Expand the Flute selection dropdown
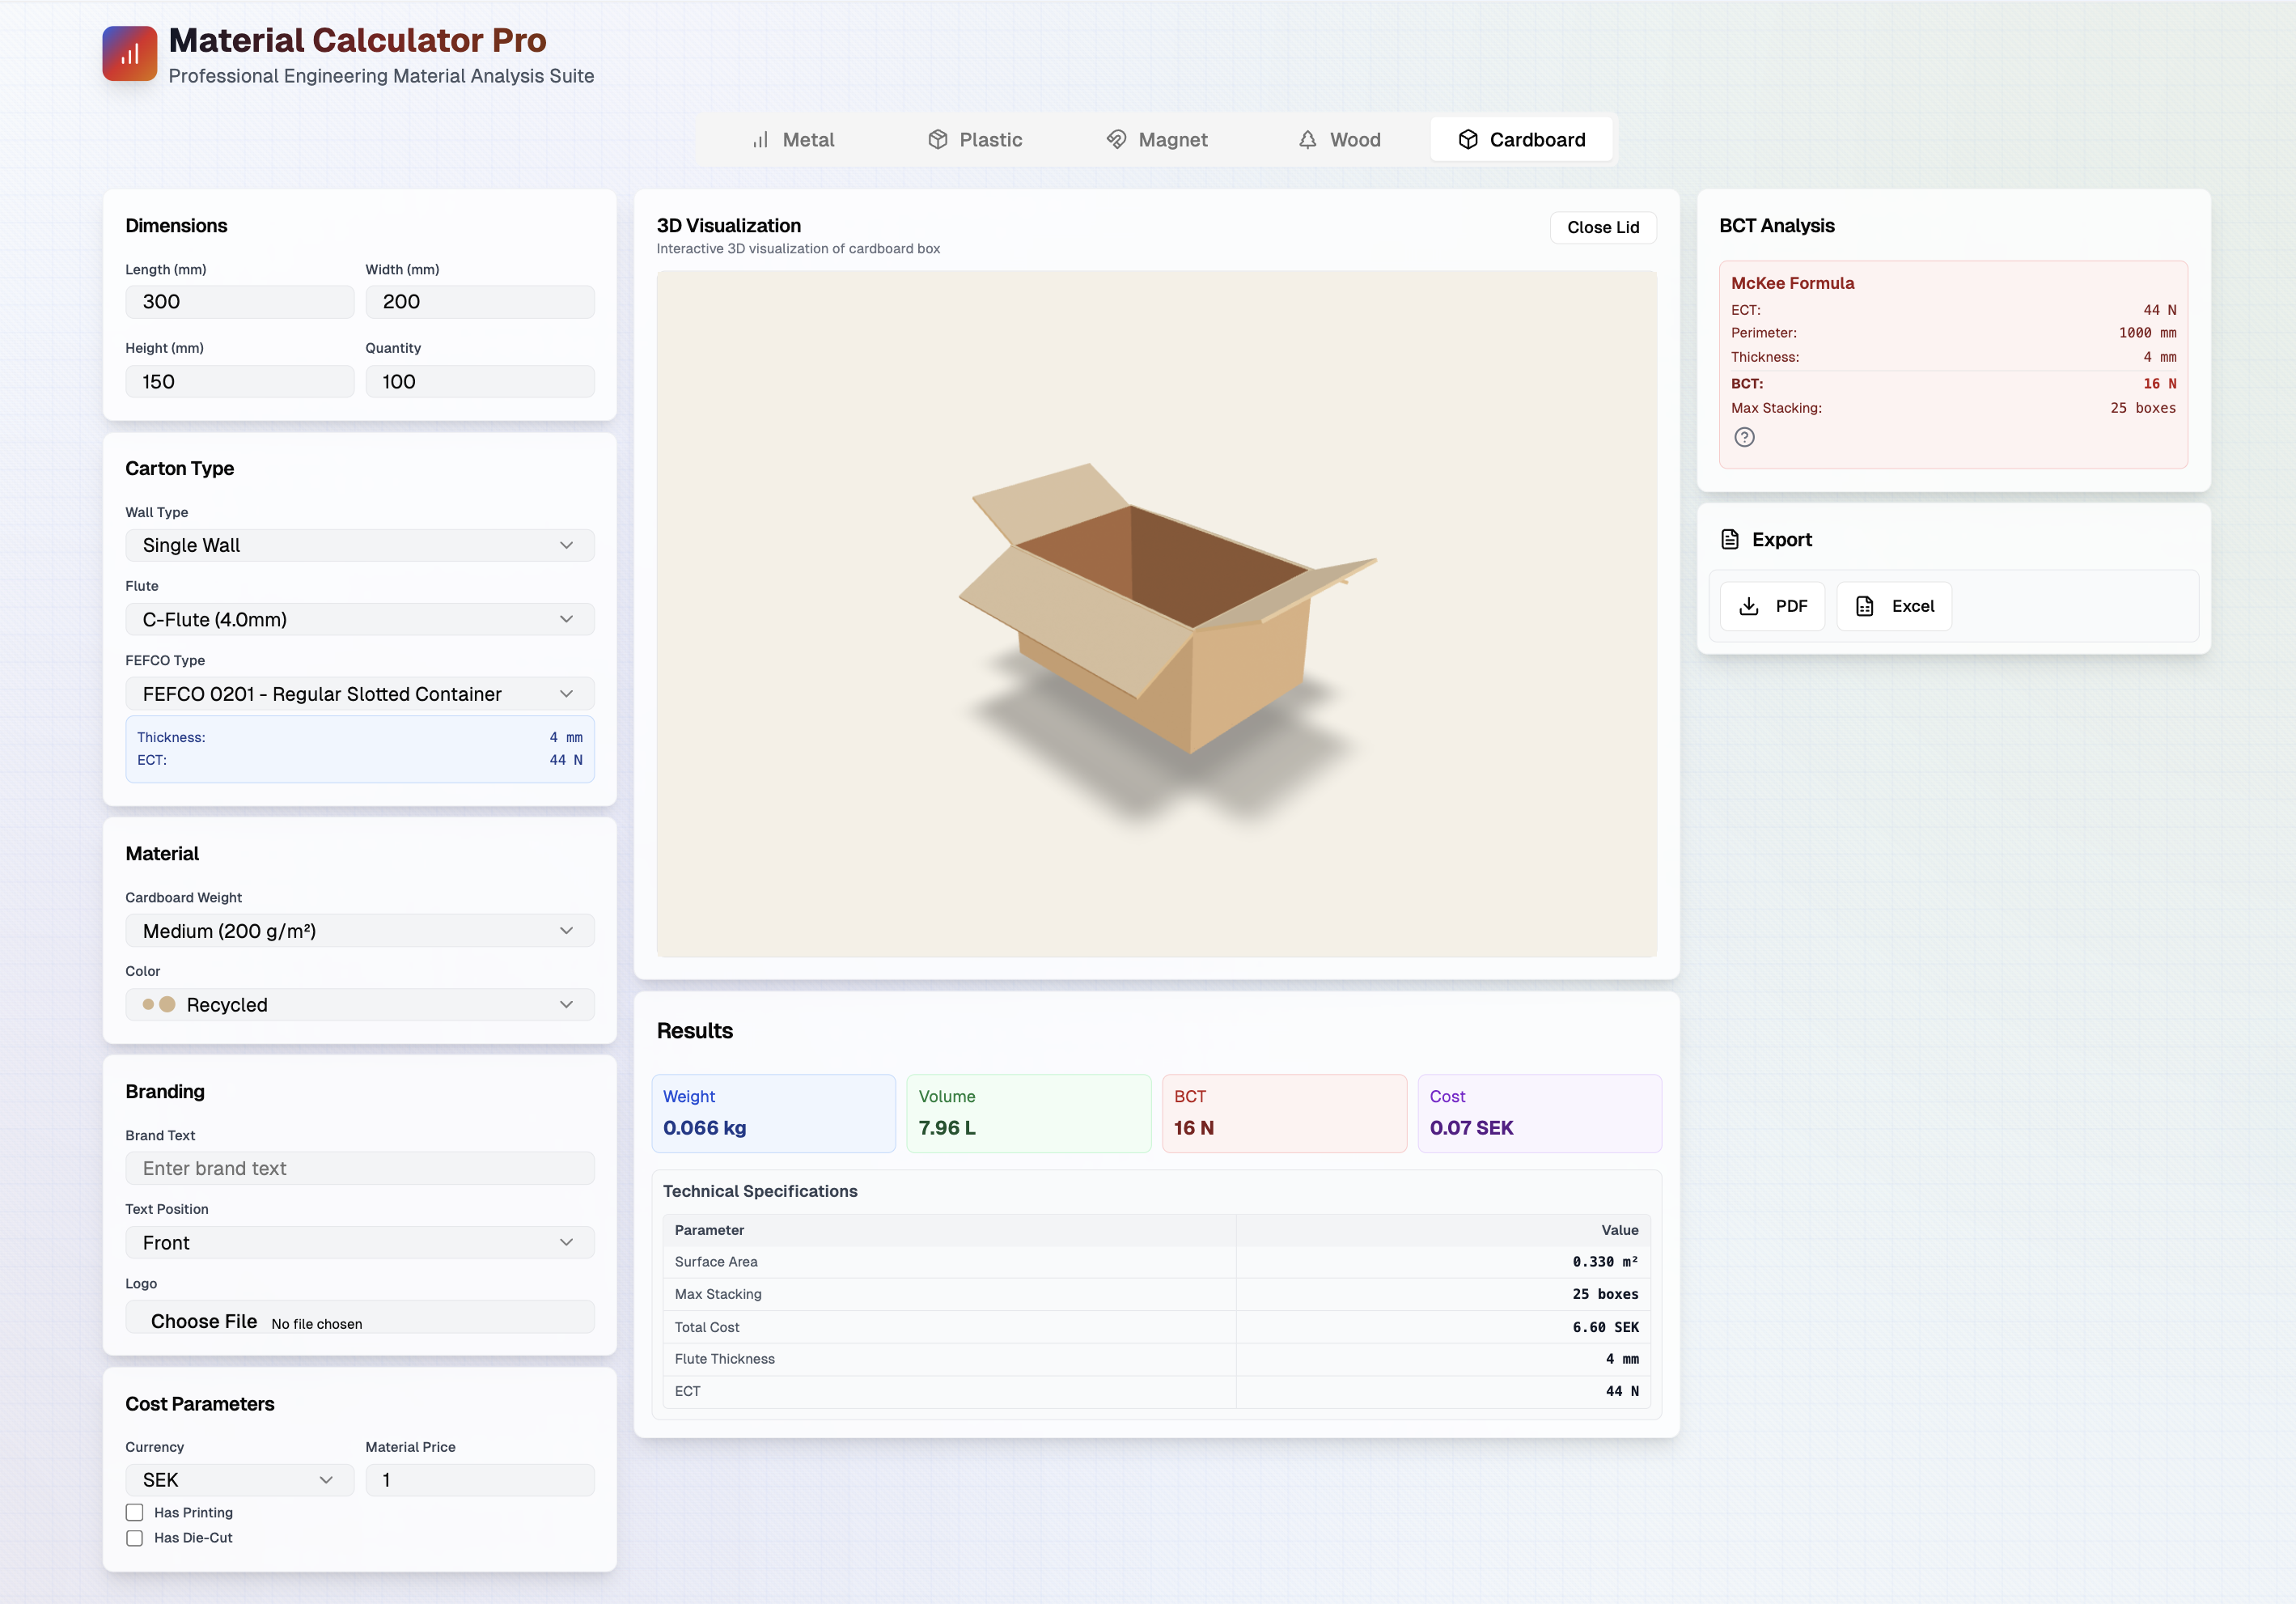This screenshot has width=2296, height=1604. (x=359, y=619)
